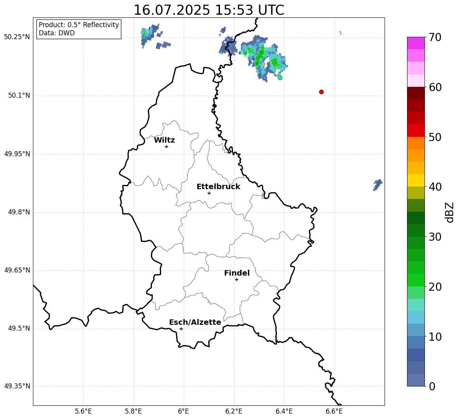
Task: Click the Ettelbruck station marker cross
Action: [209, 193]
